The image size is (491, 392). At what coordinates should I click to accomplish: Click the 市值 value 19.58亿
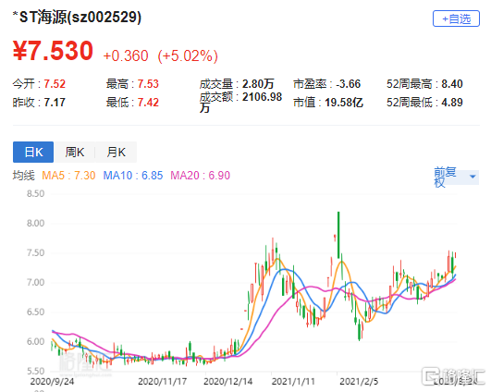pyautogui.click(x=344, y=103)
